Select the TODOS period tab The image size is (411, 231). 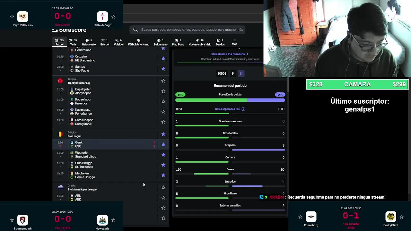coord(222,73)
